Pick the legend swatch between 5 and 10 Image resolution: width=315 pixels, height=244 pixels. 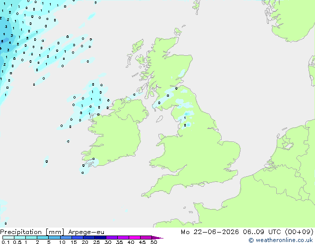click(x=55, y=238)
